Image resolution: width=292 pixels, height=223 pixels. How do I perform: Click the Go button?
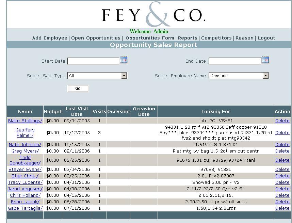[x=78, y=89]
